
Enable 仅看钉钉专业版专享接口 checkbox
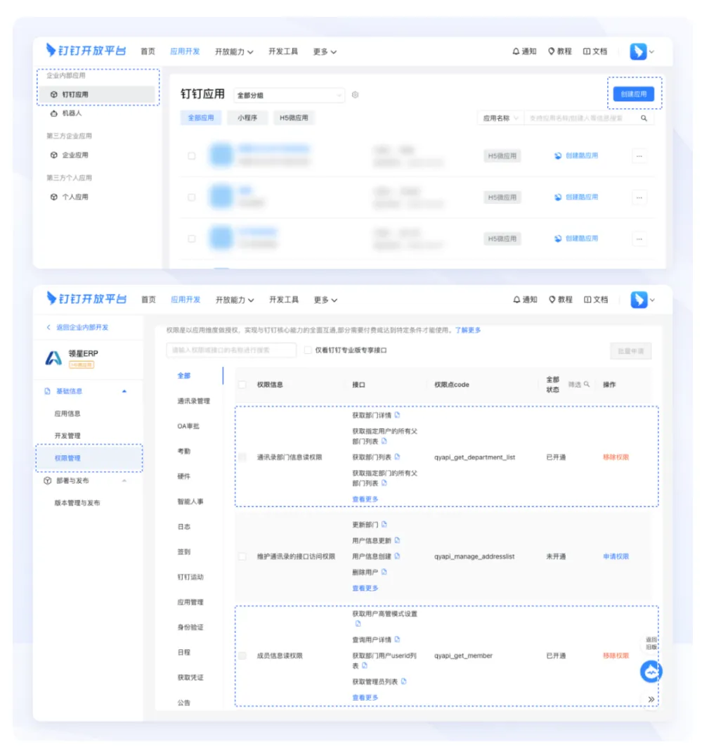[308, 350]
